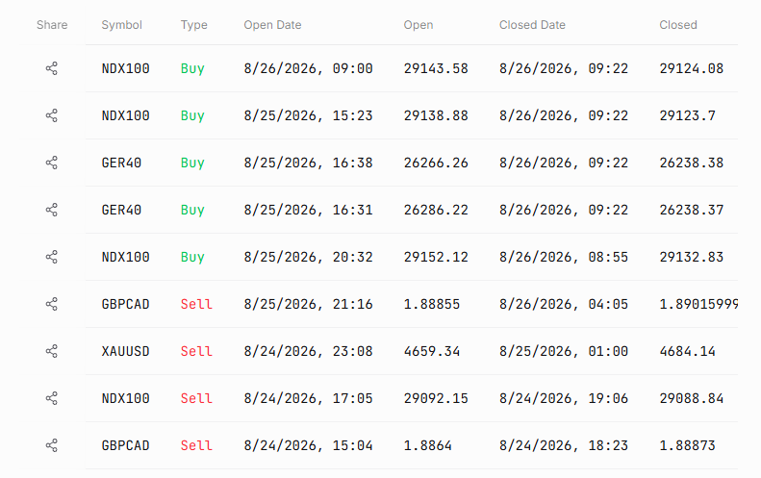Select the closed price 1.88873 cell

[687, 445]
